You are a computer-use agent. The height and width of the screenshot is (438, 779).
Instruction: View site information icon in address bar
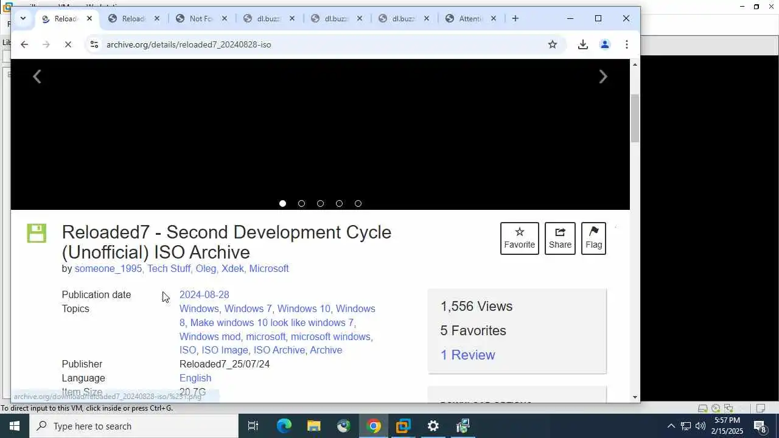(x=94, y=44)
